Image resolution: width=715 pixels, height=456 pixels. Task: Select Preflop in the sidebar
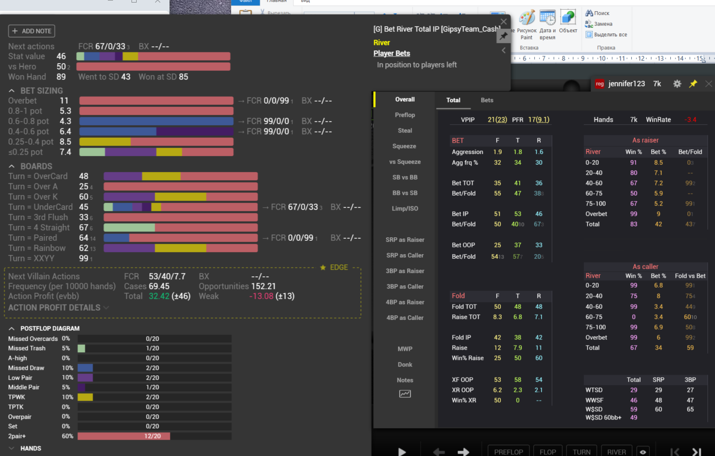pyautogui.click(x=405, y=115)
